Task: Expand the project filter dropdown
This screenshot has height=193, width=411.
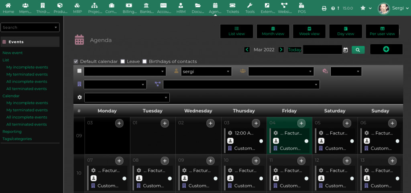Action: 241,85
